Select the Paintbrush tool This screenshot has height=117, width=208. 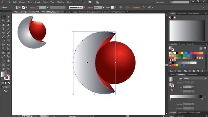[x=8, y=32]
